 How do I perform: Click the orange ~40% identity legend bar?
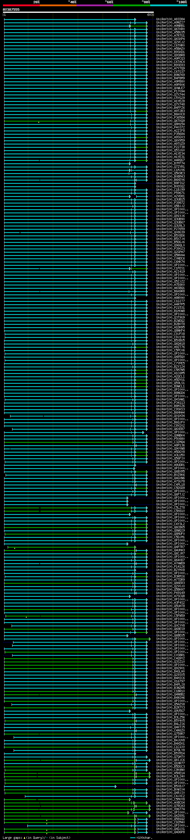click(58, 5)
